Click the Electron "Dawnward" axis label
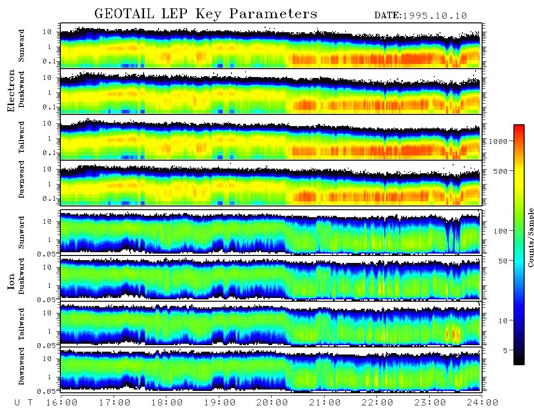This screenshot has width=534, height=411. 22,180
